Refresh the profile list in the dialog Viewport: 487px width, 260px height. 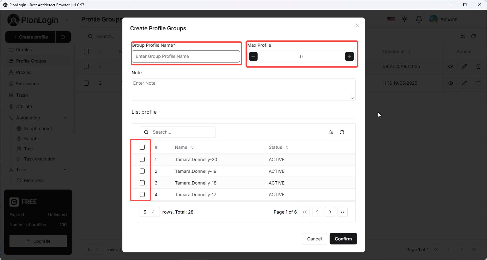pos(342,132)
